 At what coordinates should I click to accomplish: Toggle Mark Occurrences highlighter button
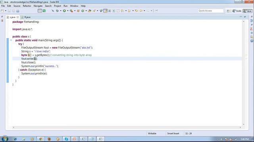pyautogui.click(x=105, y=11)
